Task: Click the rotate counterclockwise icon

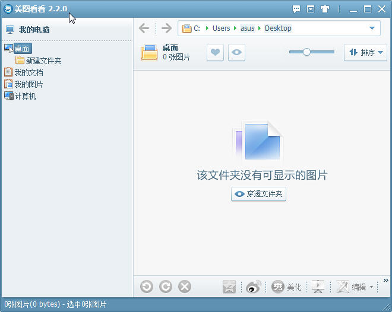Action: tap(147, 287)
